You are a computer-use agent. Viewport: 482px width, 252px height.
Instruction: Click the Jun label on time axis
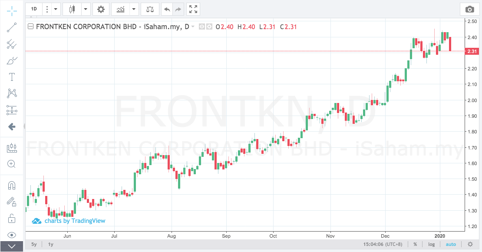67,236
